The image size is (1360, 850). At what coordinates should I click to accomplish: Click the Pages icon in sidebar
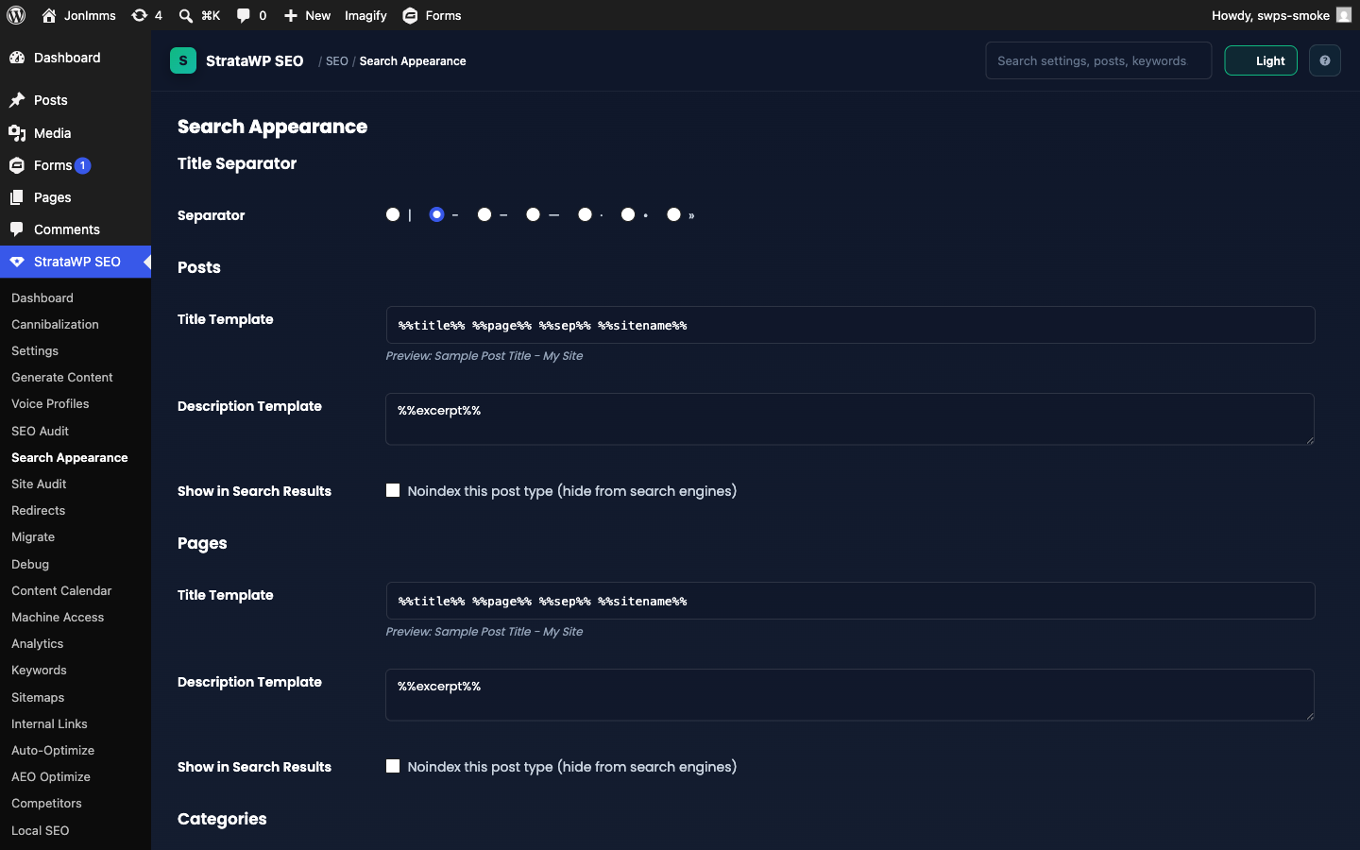click(x=17, y=197)
